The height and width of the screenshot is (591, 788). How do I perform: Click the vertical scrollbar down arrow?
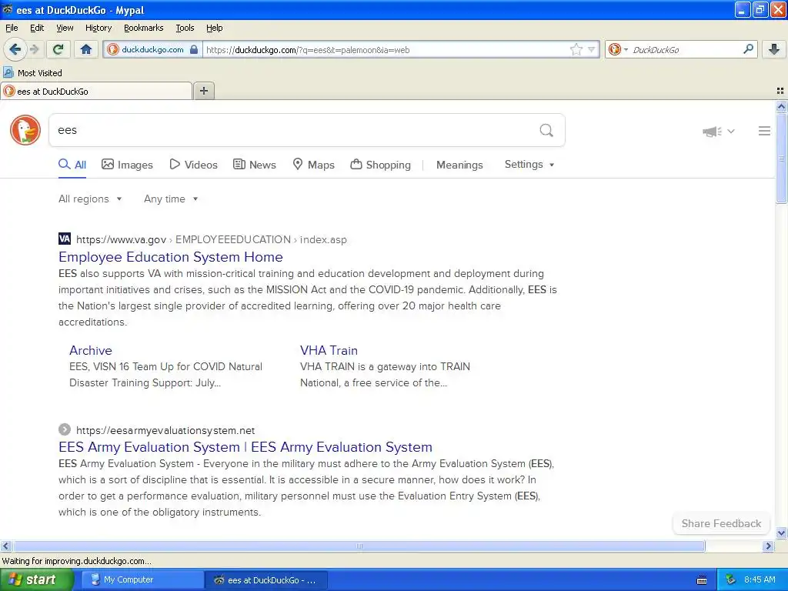click(x=781, y=533)
